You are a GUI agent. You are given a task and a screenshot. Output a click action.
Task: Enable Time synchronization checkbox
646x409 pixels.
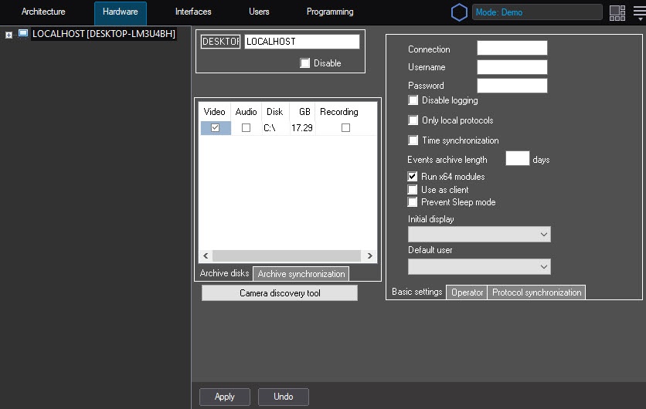413,140
